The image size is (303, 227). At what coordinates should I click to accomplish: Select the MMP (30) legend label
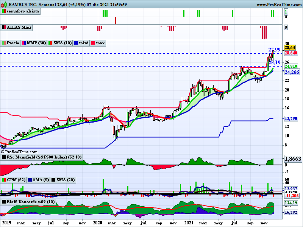[x=36, y=43]
